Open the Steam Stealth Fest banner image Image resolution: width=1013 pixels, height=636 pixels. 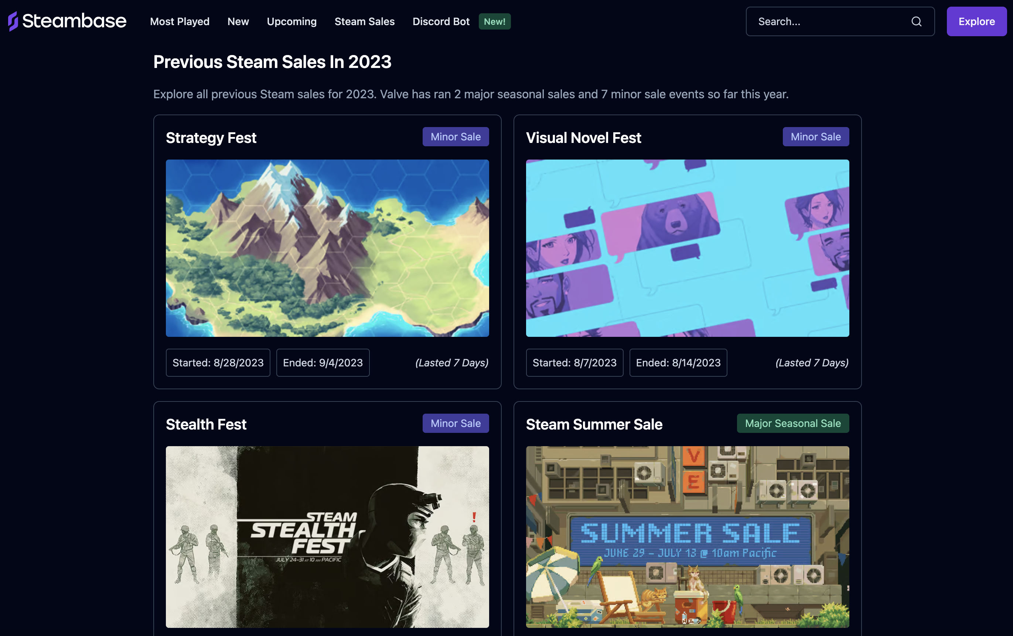pos(327,537)
